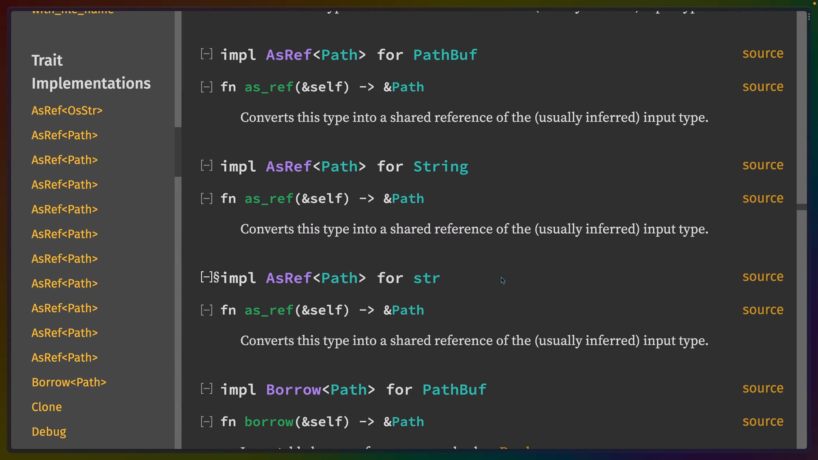Collapse the as_ref method under String impl
Screen dimensions: 818x460
point(206,198)
